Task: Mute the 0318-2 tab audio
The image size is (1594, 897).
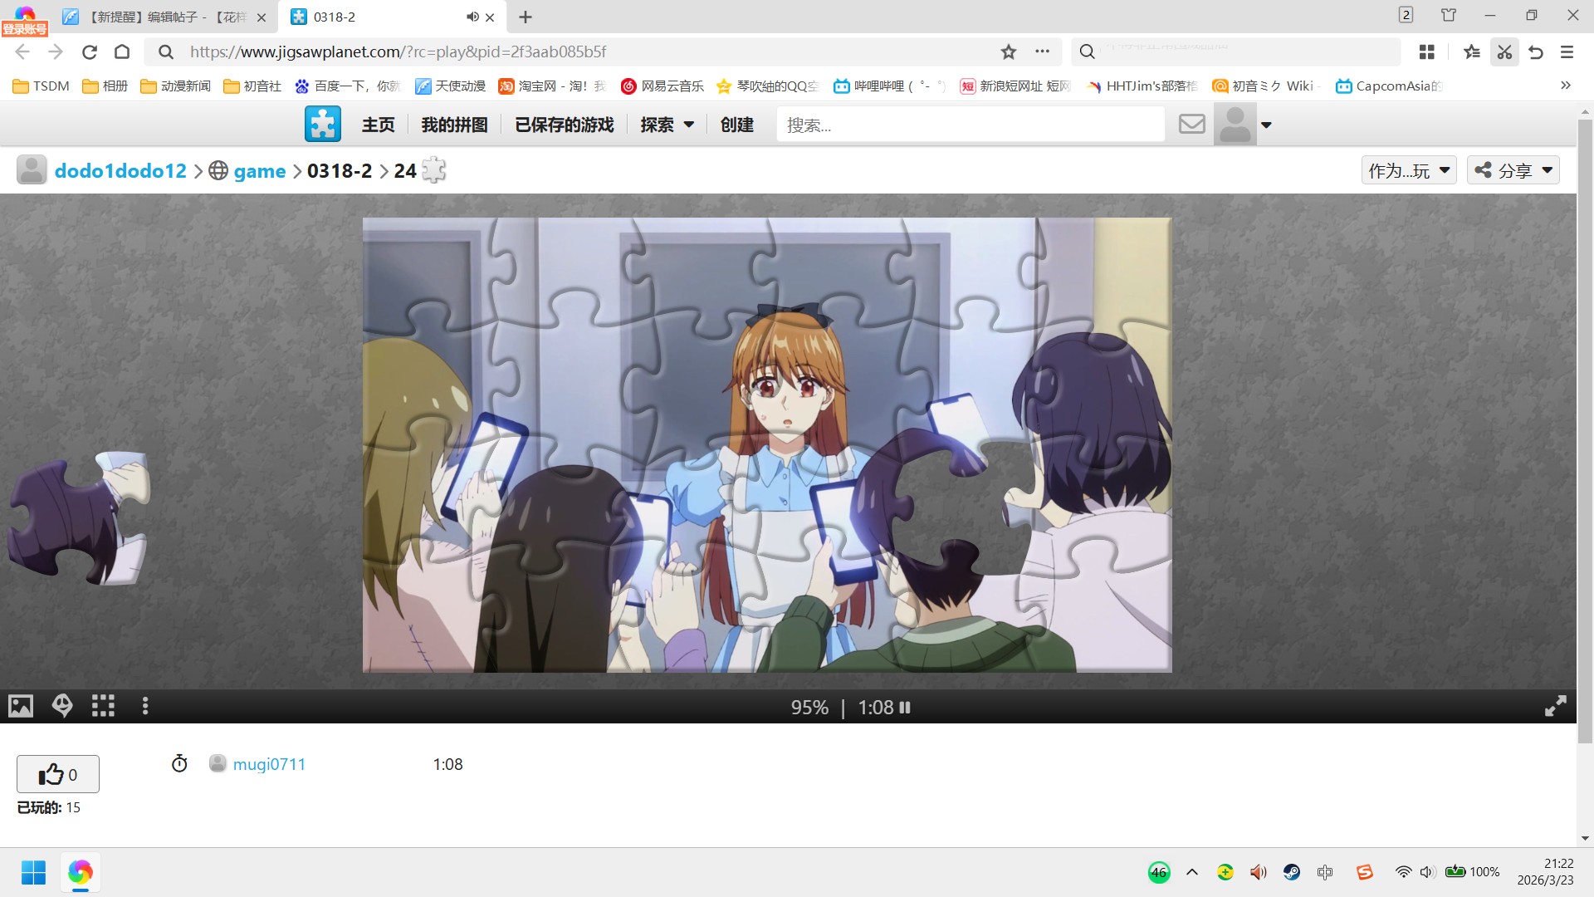Action: 472,17
